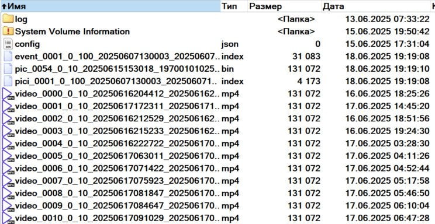
Task: Click date 17.06.2025 04:11:26
Action: 387,156
